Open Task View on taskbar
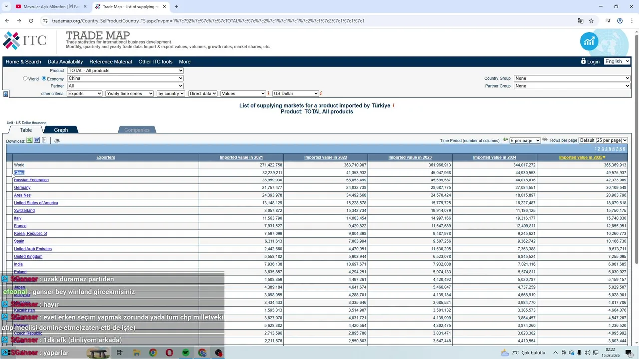The height and width of the screenshot is (359, 639). (x=120, y=353)
